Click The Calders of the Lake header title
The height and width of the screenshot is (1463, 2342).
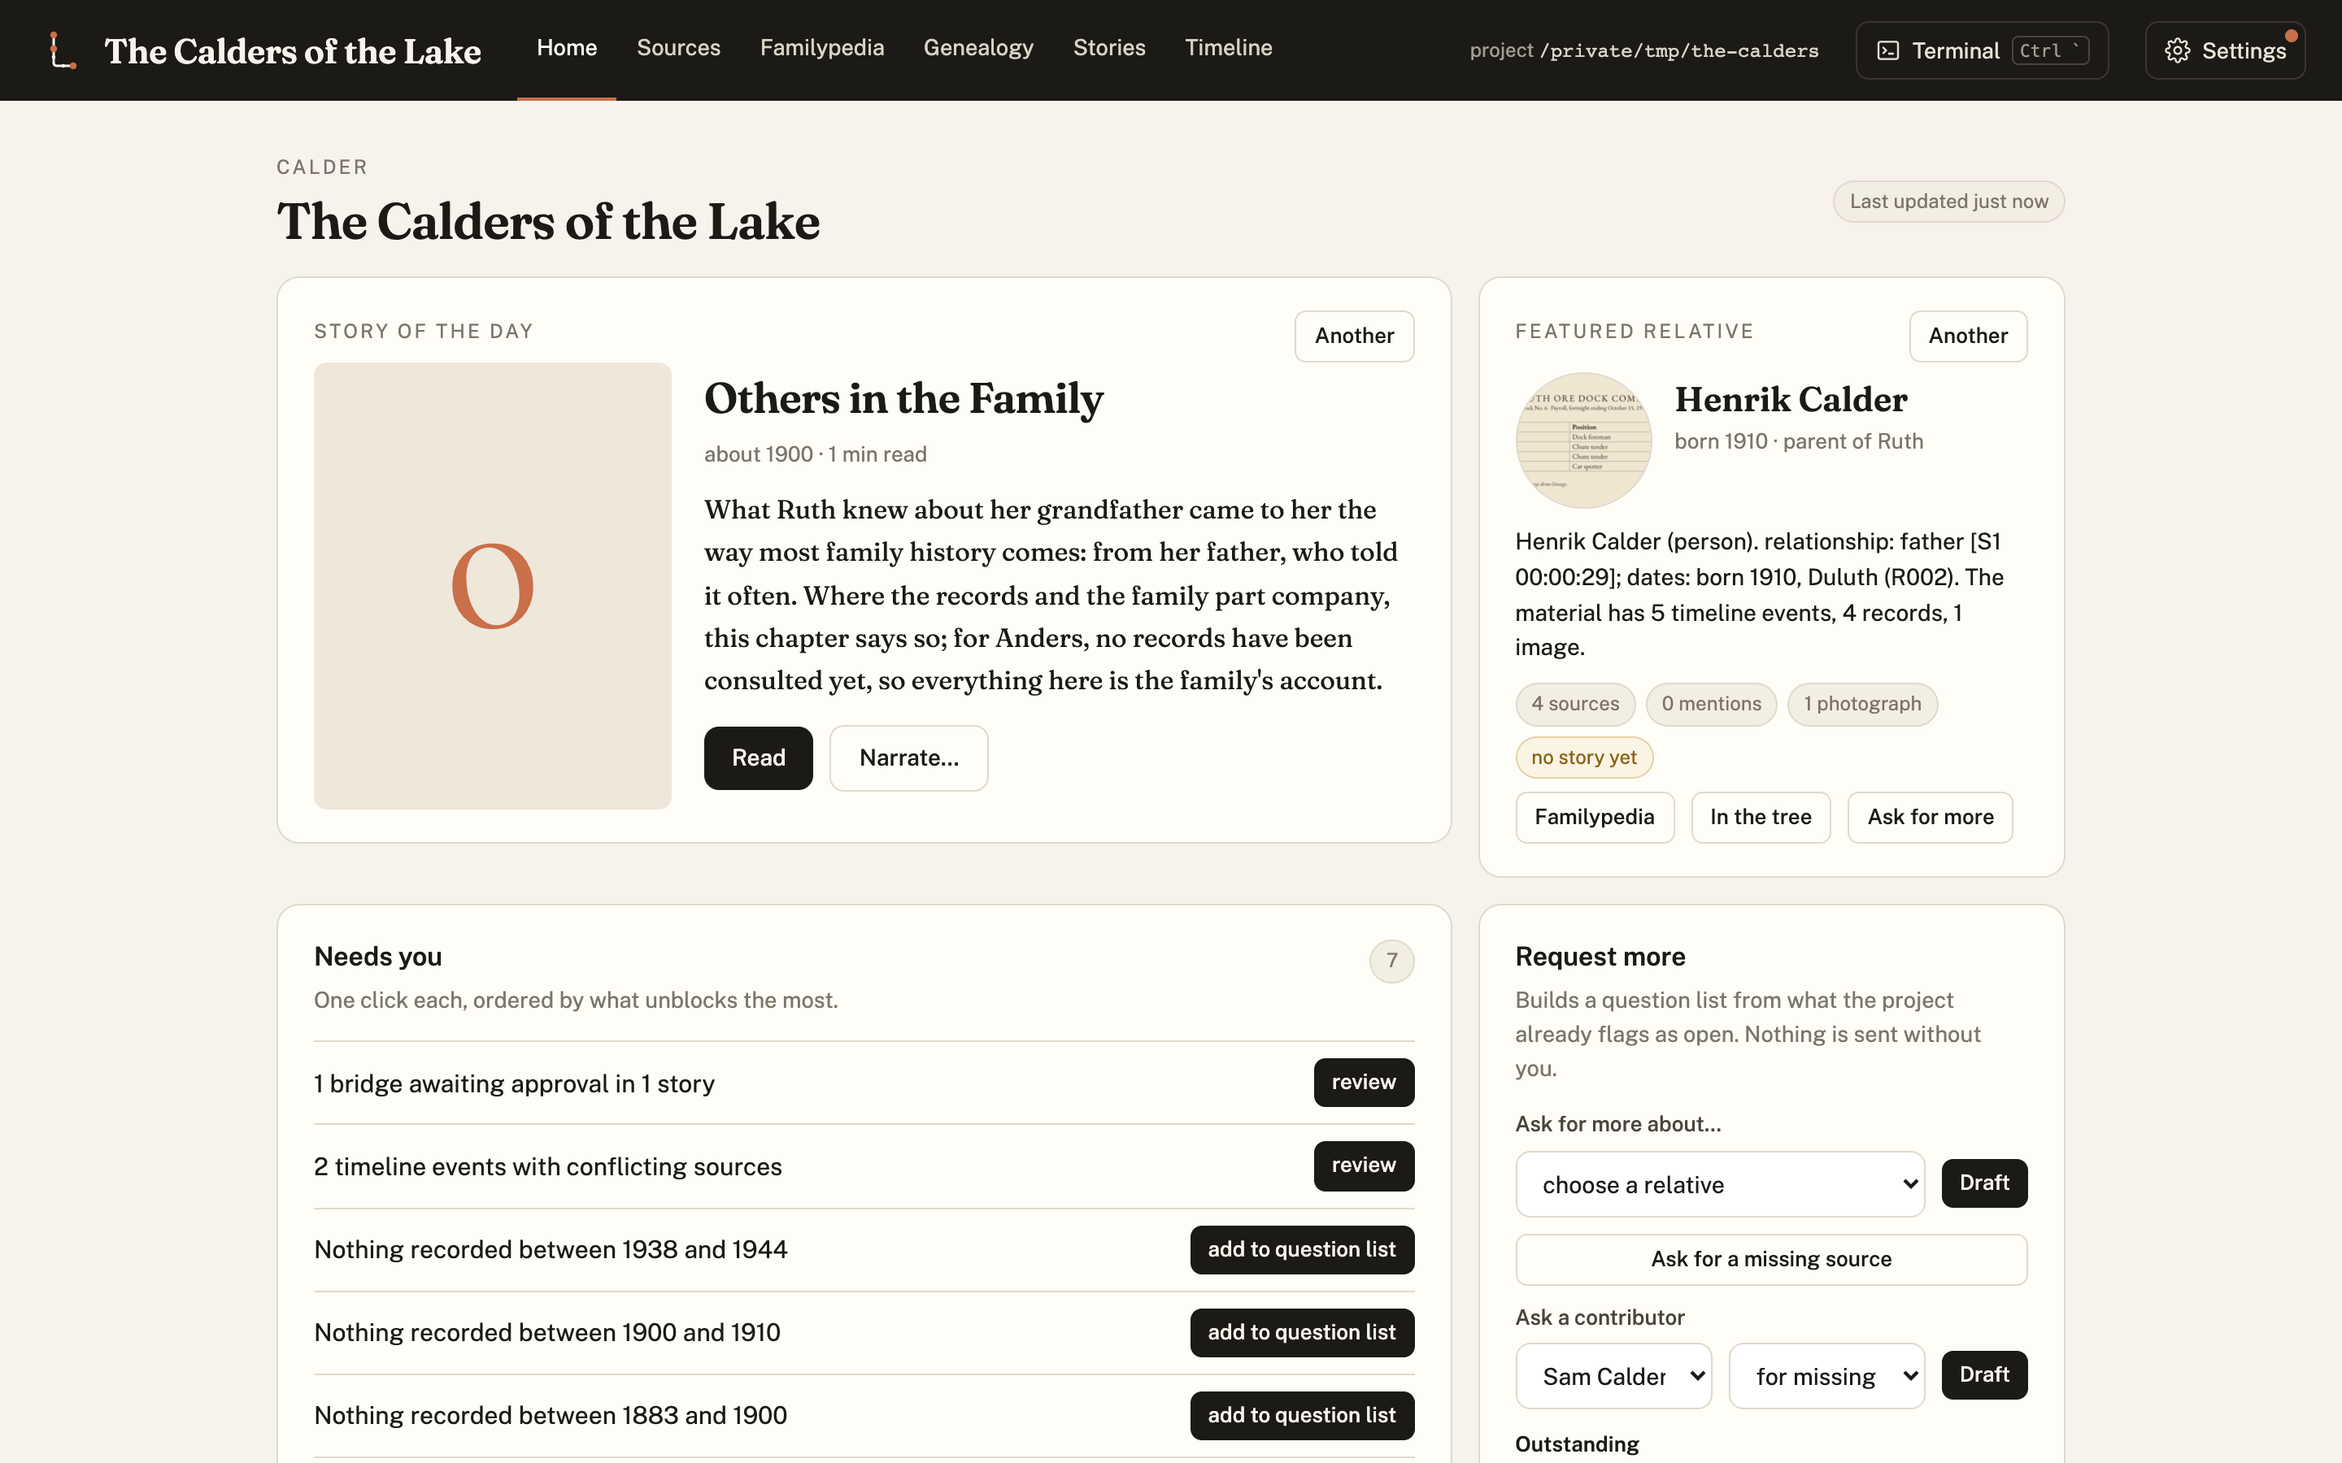coord(292,50)
